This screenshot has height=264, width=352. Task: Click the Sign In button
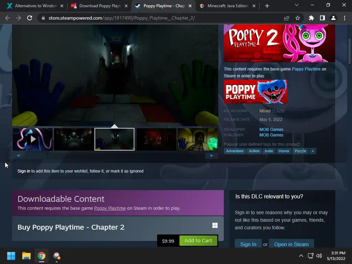[x=248, y=244]
